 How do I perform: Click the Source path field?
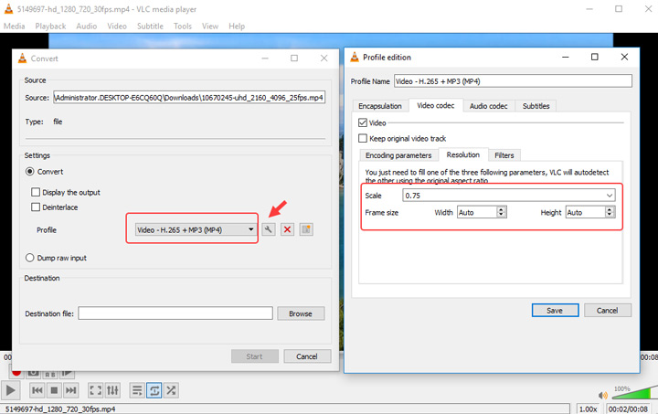point(189,97)
